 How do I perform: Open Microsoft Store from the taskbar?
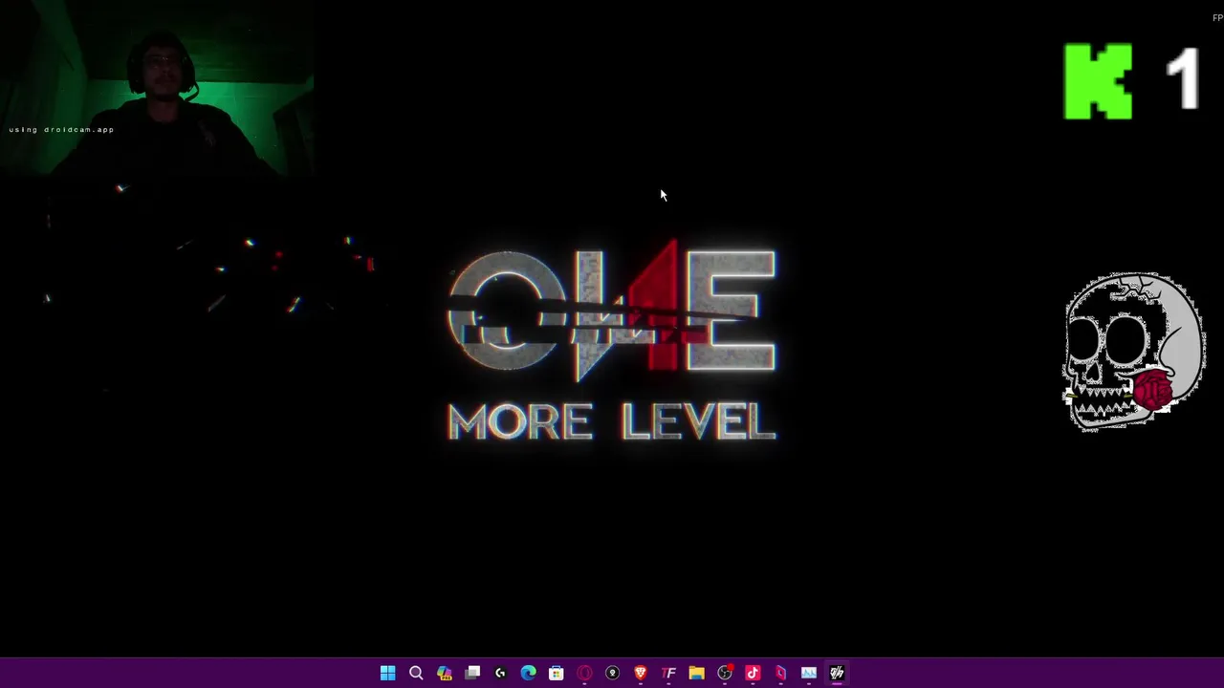pyautogui.click(x=557, y=673)
